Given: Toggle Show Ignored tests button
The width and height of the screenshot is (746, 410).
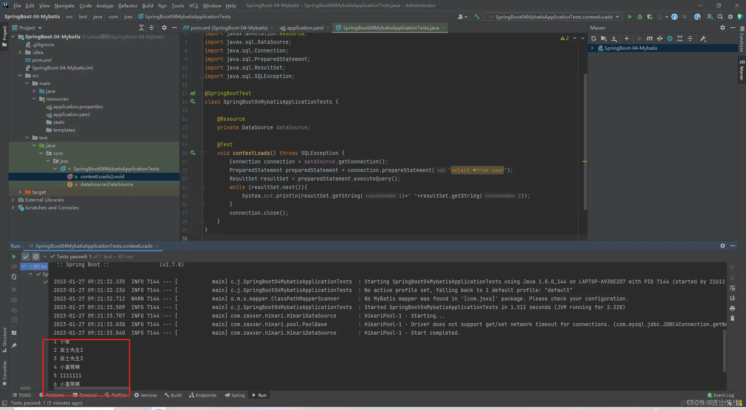Looking at the screenshot, I should click(36, 257).
